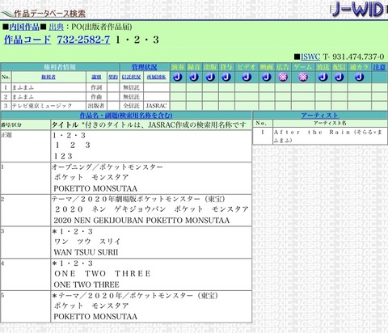This screenshot has width=388, height=333.
Task: Click 作品名・副題(検索用名称を含む) header link
Action: click(126, 116)
